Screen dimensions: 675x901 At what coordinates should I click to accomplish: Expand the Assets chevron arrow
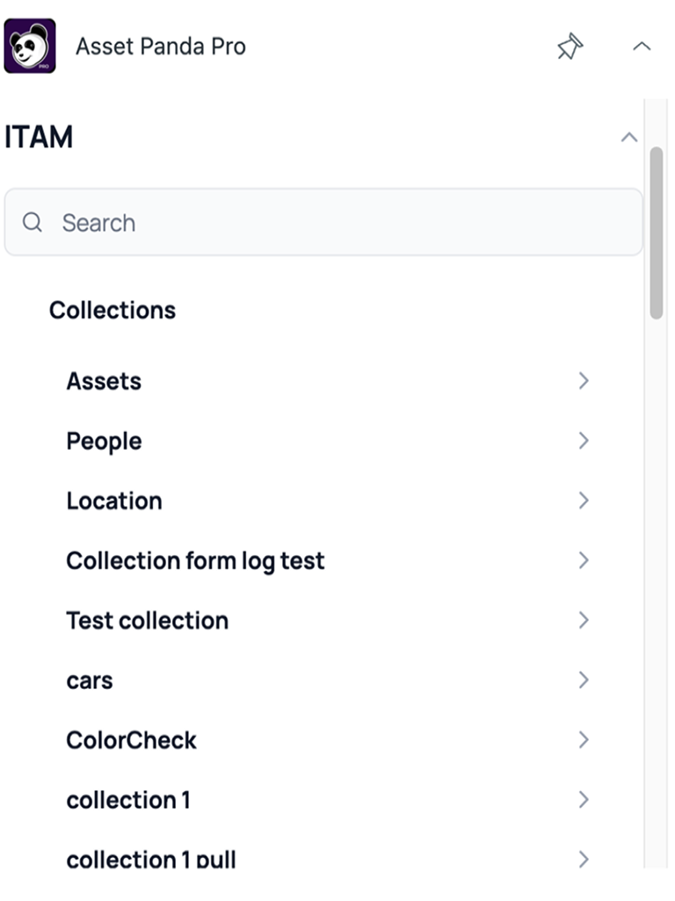583,381
